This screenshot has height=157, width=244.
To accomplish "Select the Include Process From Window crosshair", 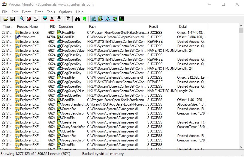I will [x=59, y=19].
